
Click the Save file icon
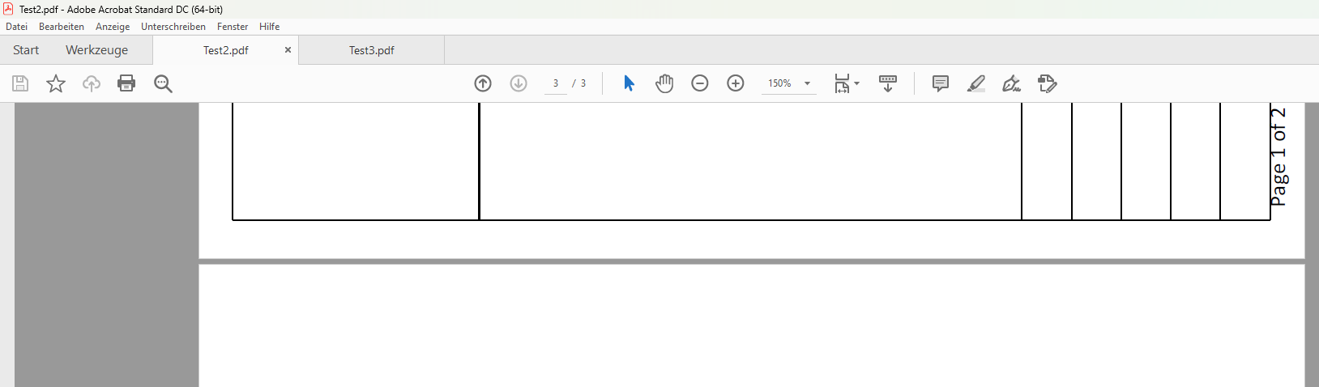[20, 83]
